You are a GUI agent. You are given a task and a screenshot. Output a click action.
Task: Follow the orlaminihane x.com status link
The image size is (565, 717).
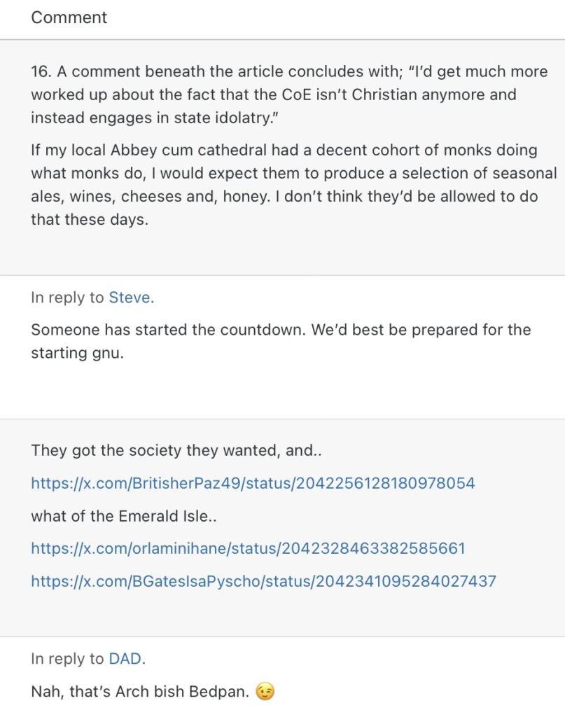coord(248,548)
